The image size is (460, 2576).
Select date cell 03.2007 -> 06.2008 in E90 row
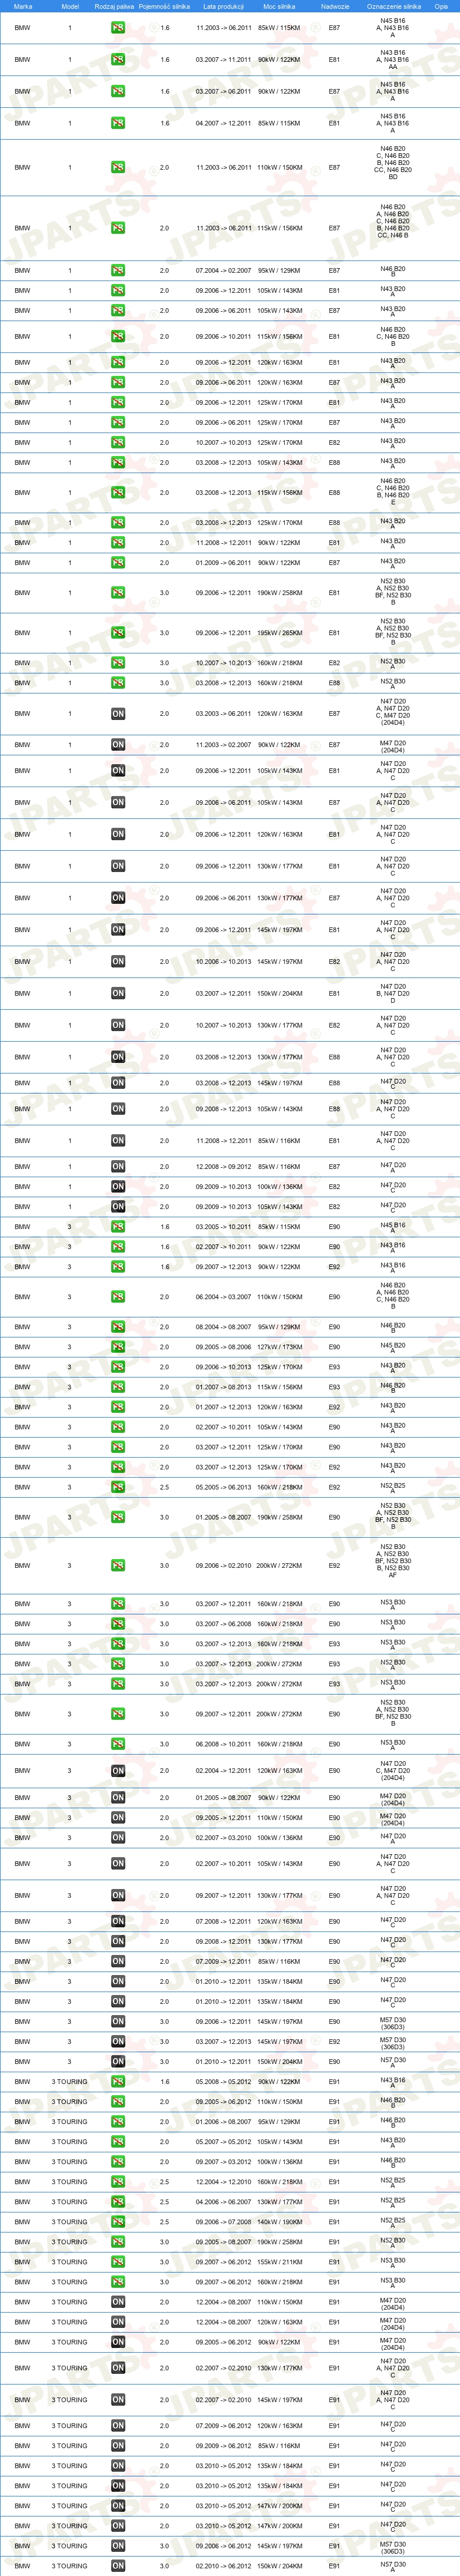(x=224, y=1623)
